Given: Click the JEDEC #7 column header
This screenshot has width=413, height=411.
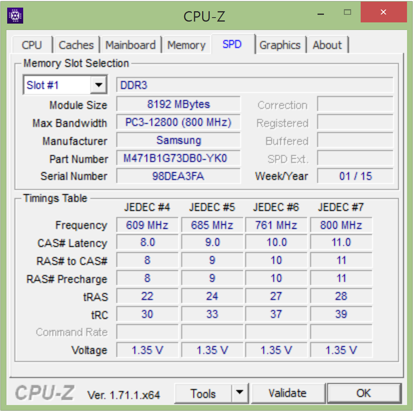Looking at the screenshot, I should click(x=341, y=207).
